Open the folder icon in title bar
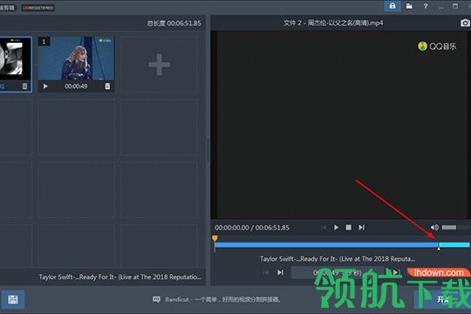The image size is (471, 314). [x=409, y=6]
